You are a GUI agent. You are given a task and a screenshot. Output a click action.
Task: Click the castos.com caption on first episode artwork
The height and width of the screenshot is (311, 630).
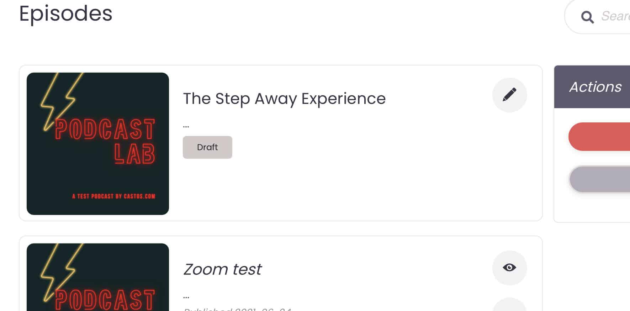(114, 196)
